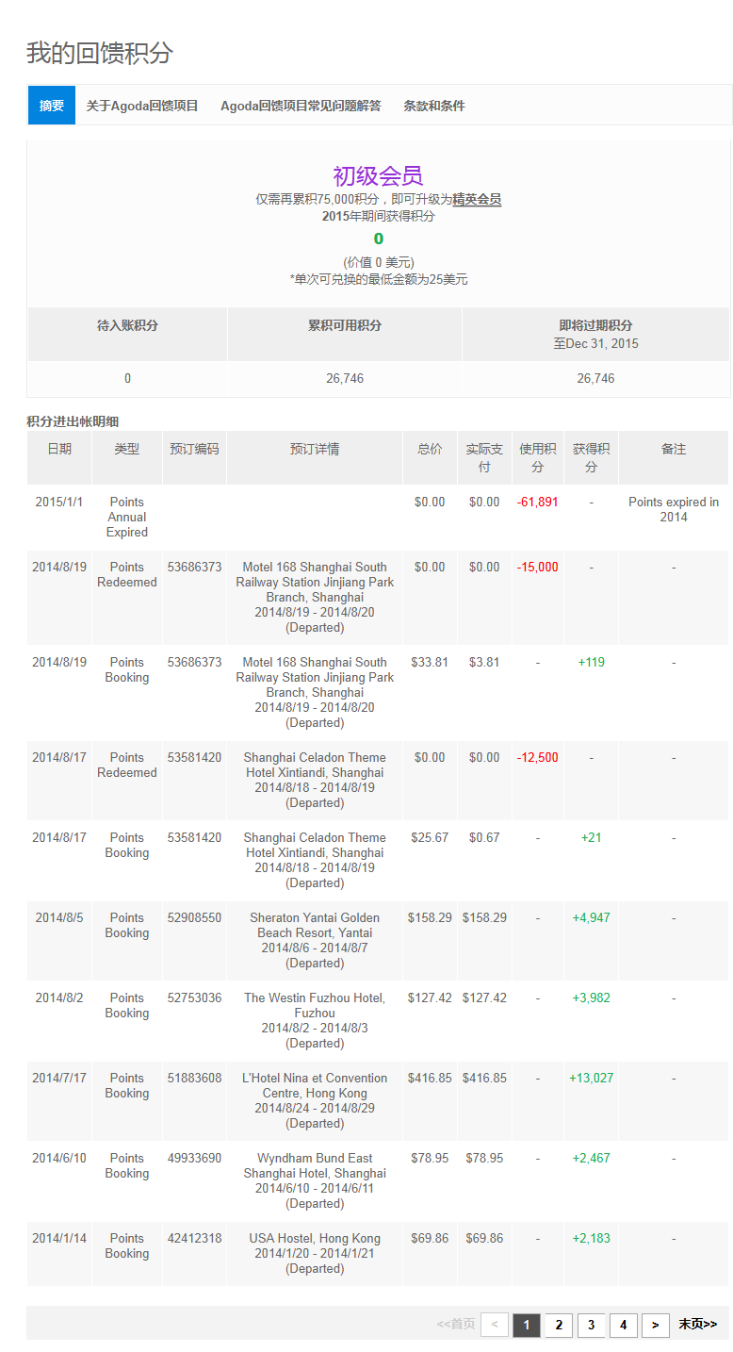Image resolution: width=733 pixels, height=1352 pixels.
Task: Select the Sheraton Yantai Golden Beach Resort entry
Action: 315,925
